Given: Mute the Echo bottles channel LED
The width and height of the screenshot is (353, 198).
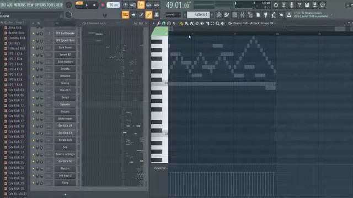Looking at the screenshot, I should point(33,62).
